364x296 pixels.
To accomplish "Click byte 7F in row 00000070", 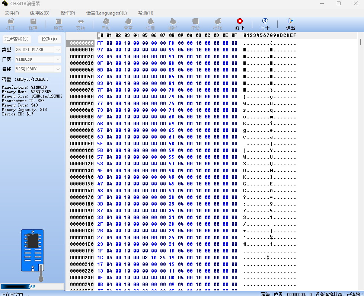I will tap(100, 90).
